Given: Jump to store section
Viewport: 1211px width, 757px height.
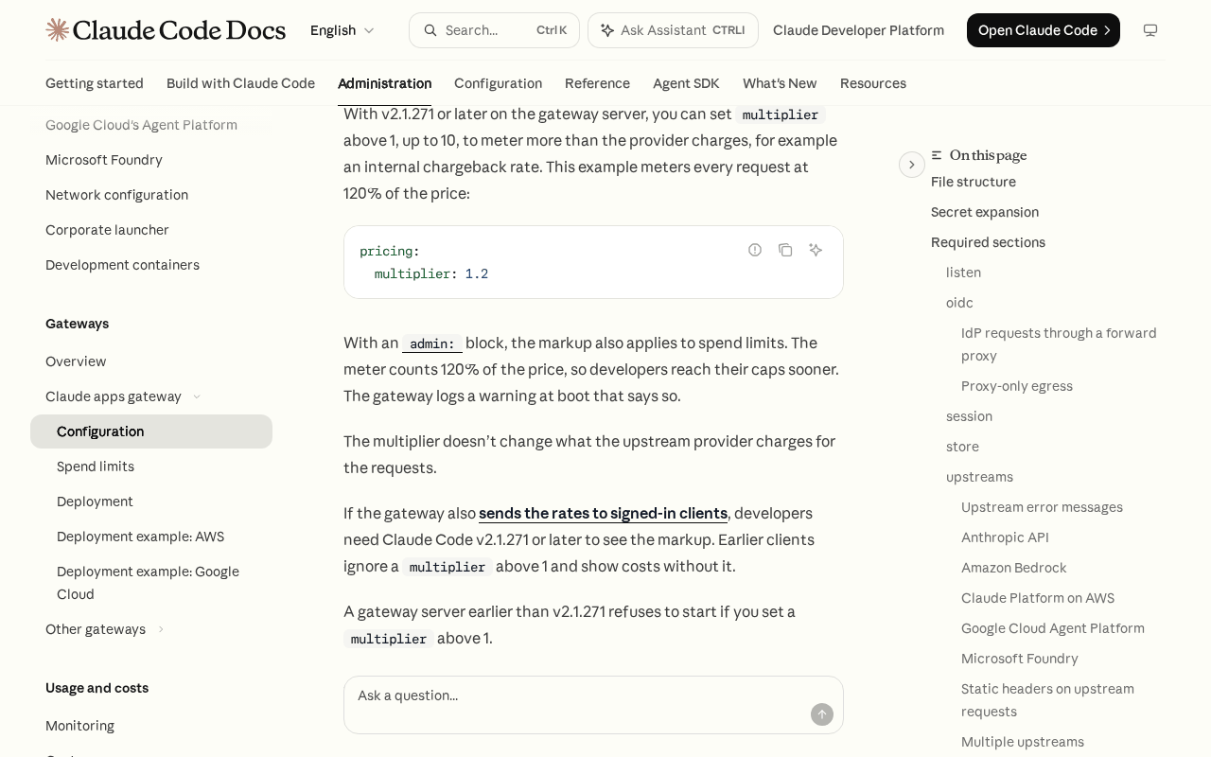Looking at the screenshot, I should coord(962,447).
